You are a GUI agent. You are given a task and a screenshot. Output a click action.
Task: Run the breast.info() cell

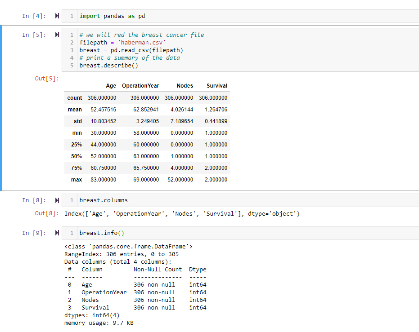pyautogui.click(x=56, y=233)
